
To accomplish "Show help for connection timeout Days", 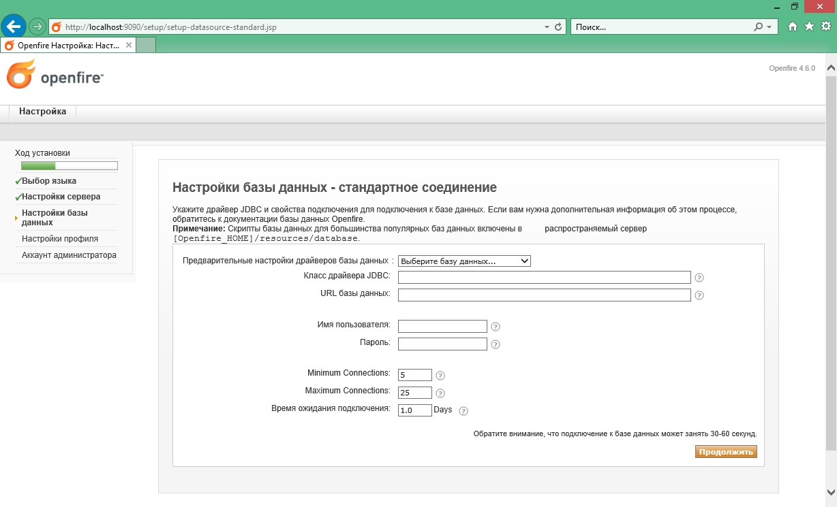I will point(463,411).
